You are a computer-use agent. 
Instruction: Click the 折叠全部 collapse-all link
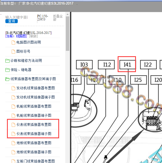tap(58, 18)
